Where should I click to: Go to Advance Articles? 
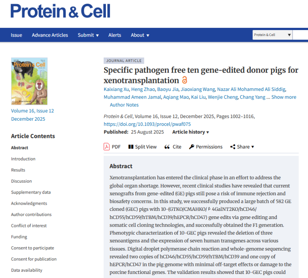click(x=50, y=35)
